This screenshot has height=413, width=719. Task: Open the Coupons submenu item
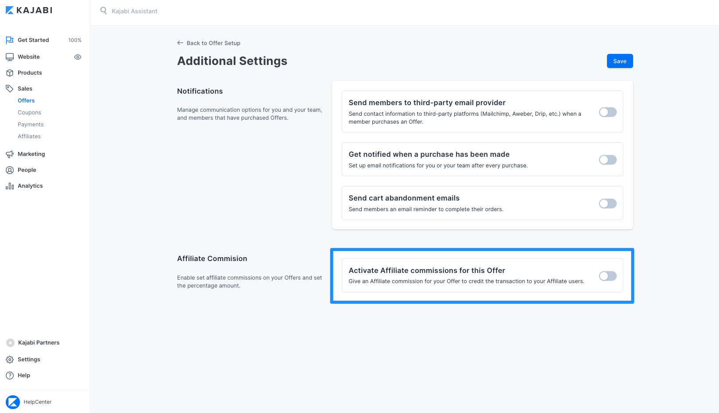click(29, 113)
